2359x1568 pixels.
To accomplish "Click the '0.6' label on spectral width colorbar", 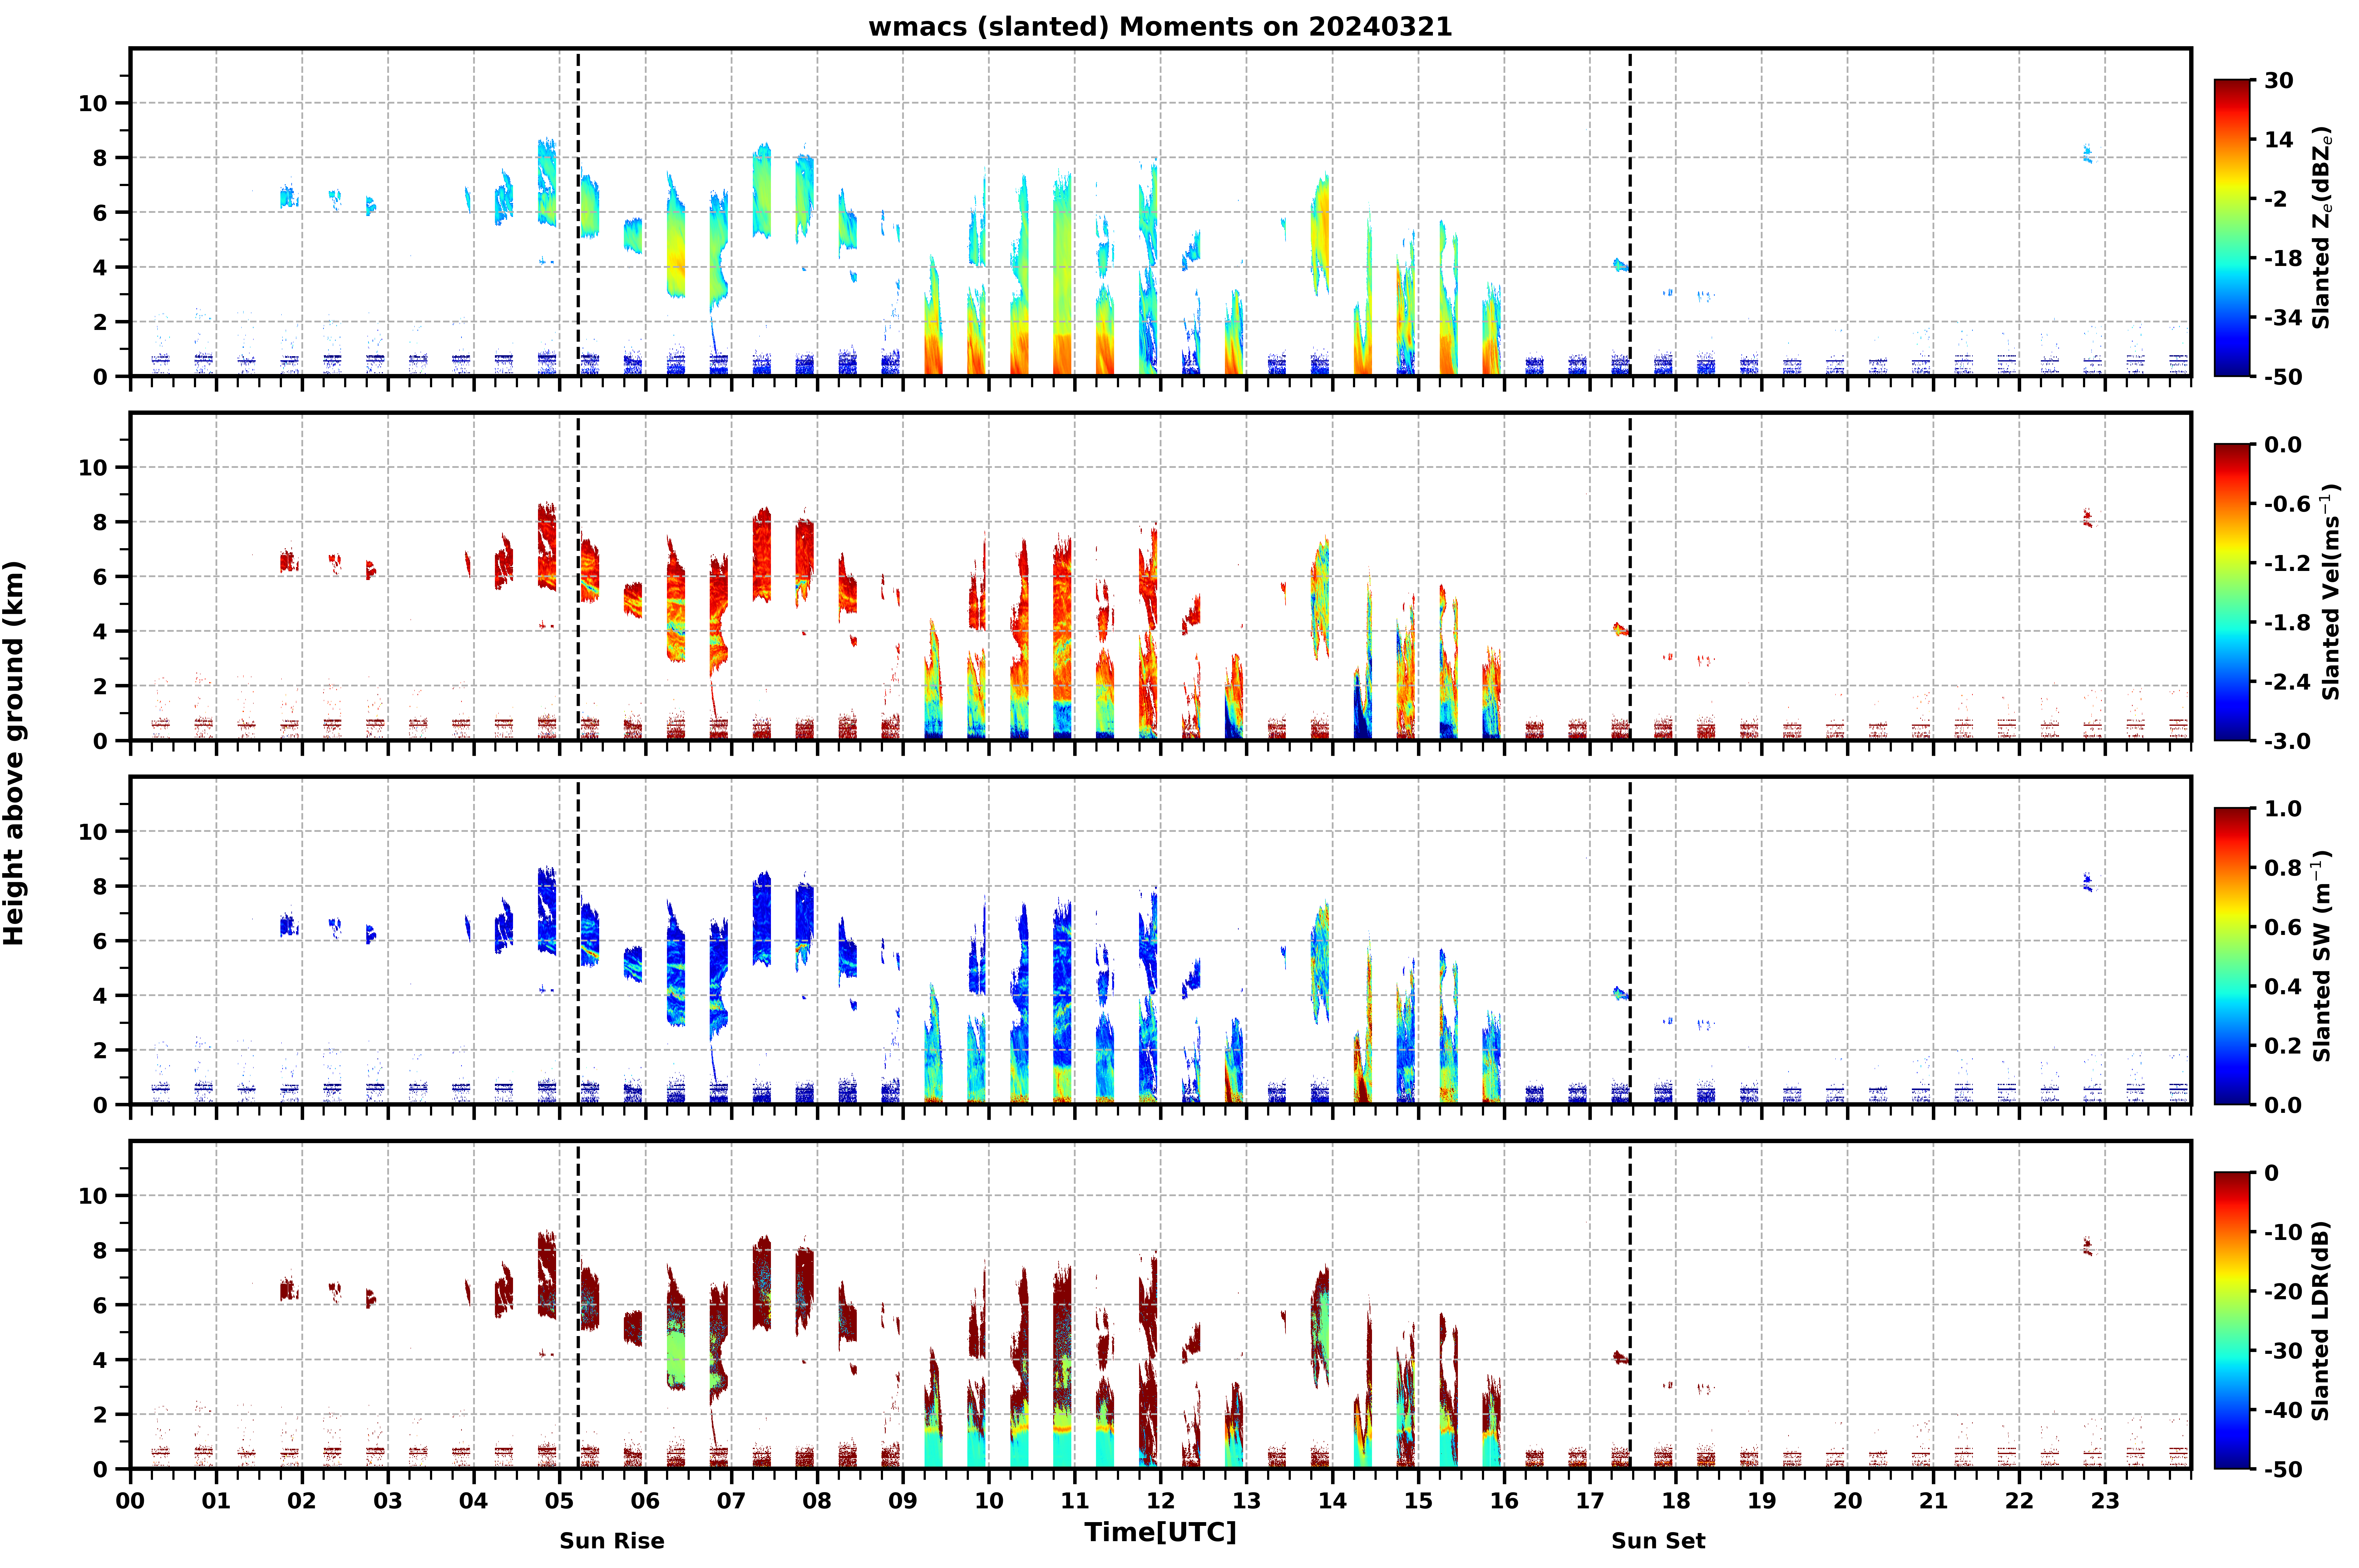I will point(2283,927).
